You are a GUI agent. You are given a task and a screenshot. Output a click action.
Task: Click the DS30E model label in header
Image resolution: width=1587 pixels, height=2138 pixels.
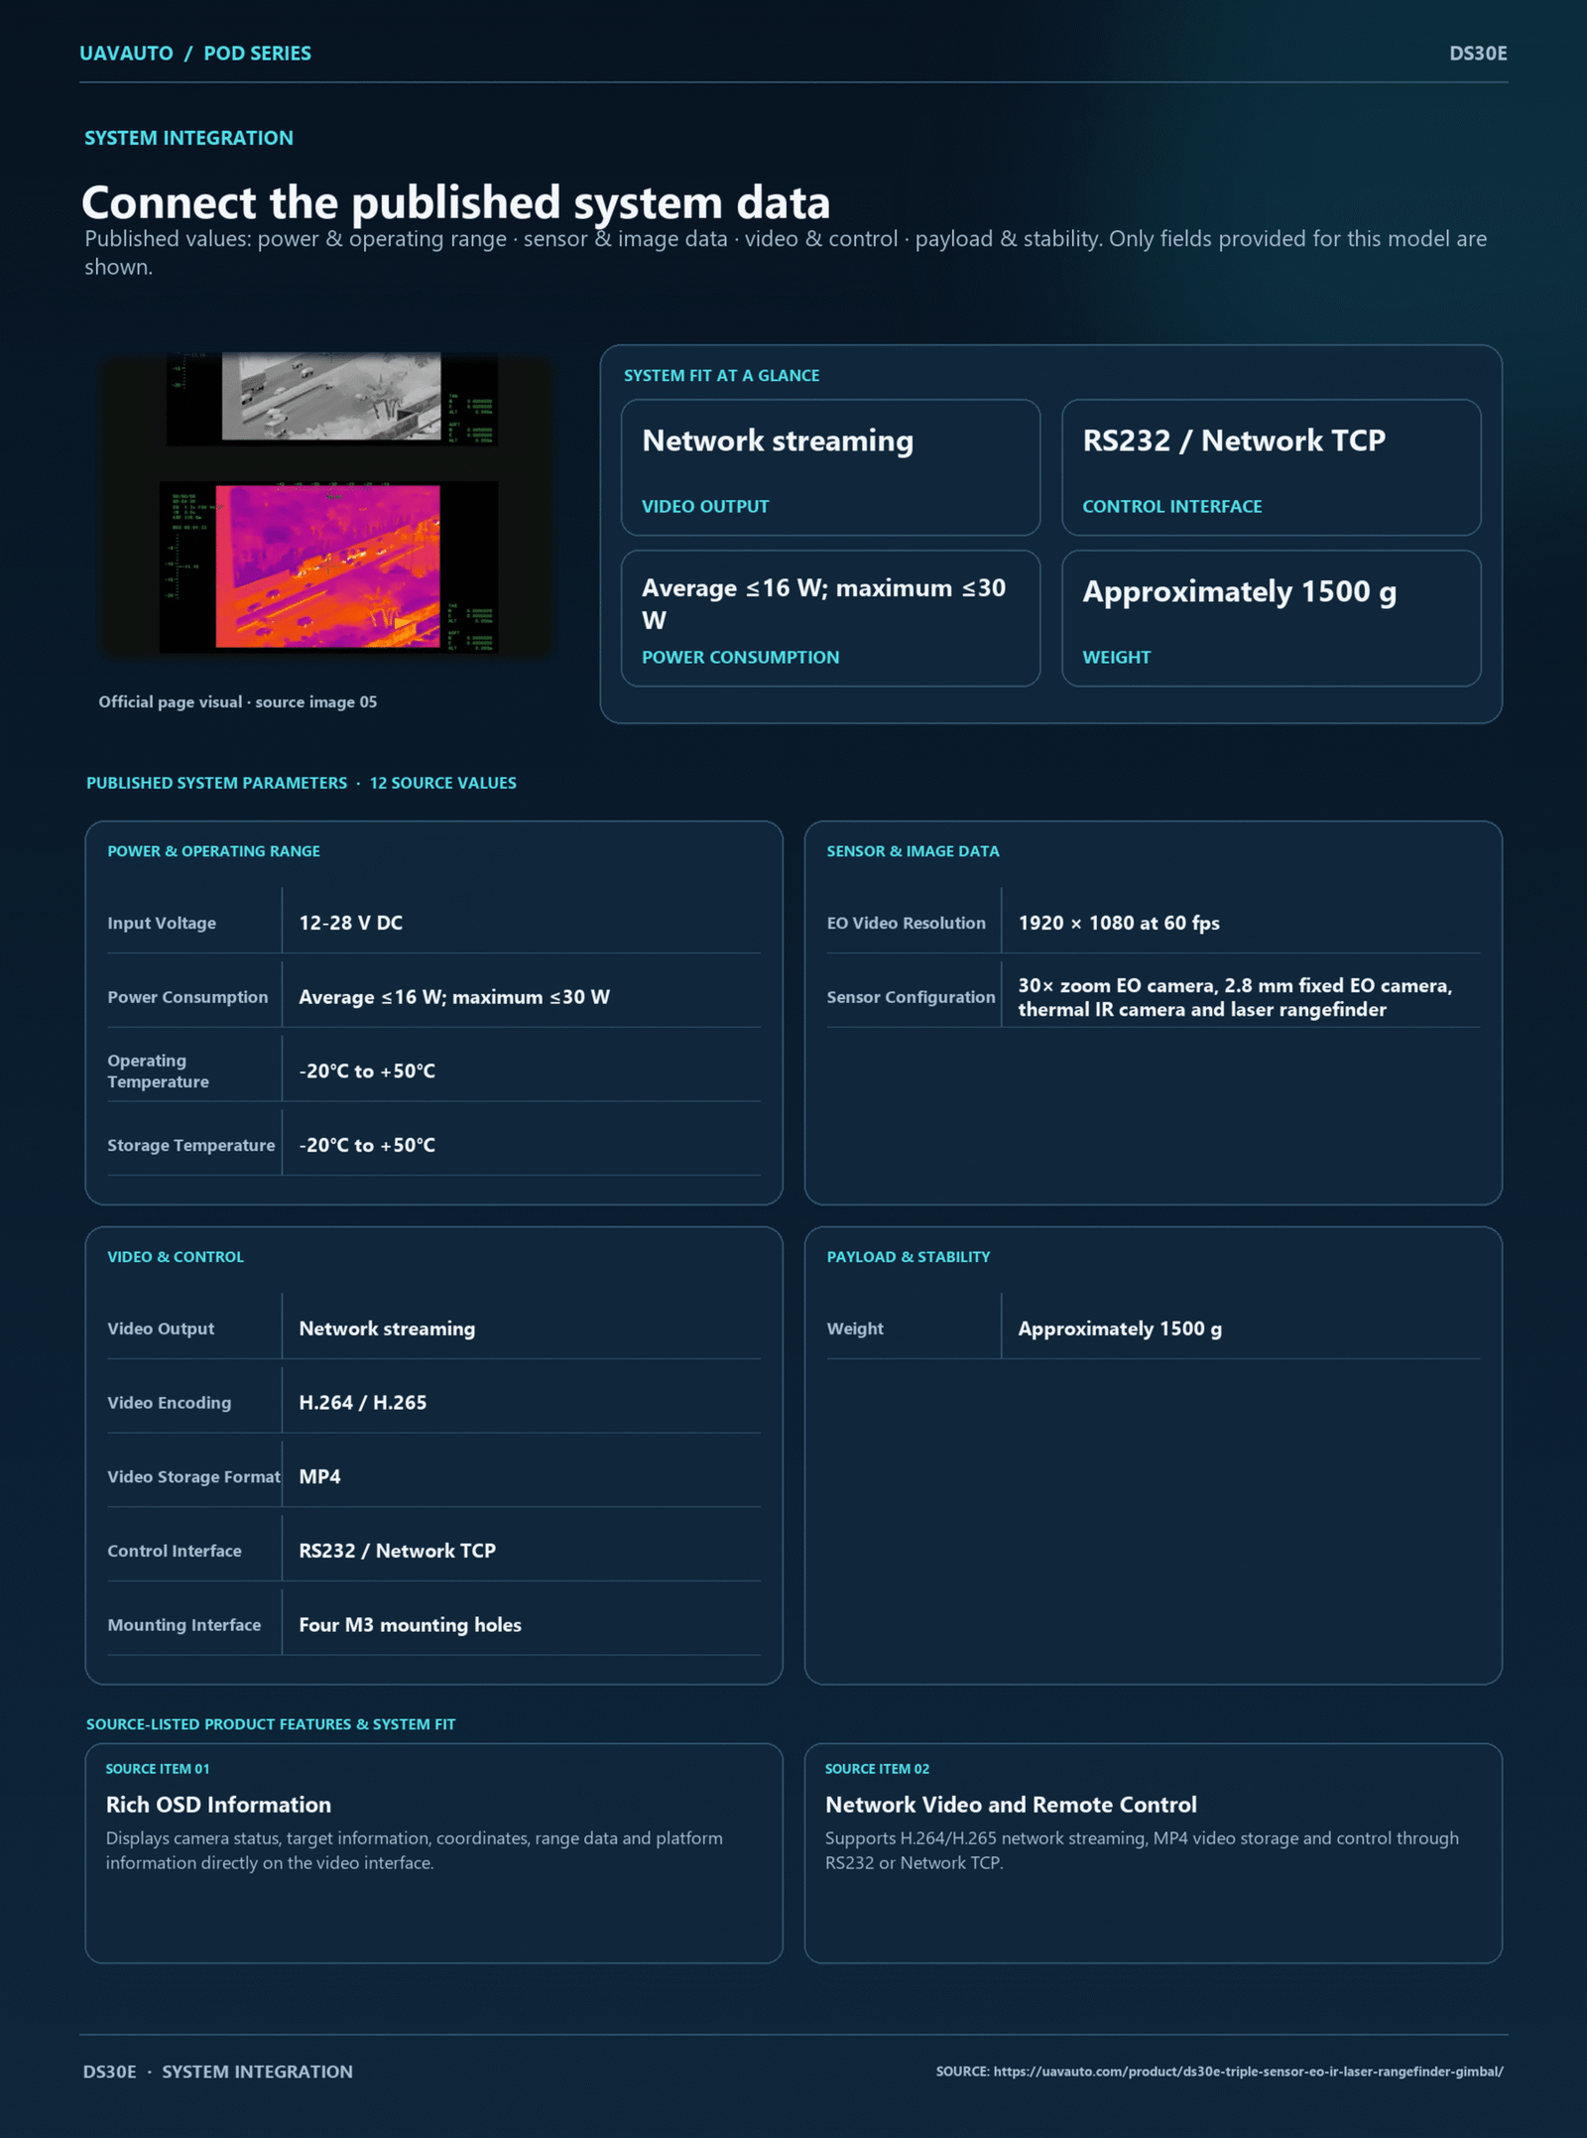(1478, 54)
